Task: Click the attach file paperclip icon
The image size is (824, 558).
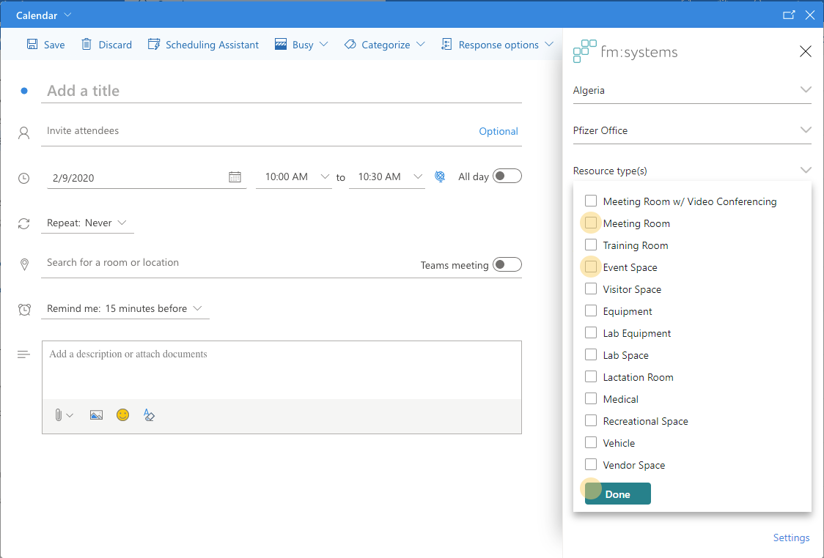Action: (x=59, y=415)
